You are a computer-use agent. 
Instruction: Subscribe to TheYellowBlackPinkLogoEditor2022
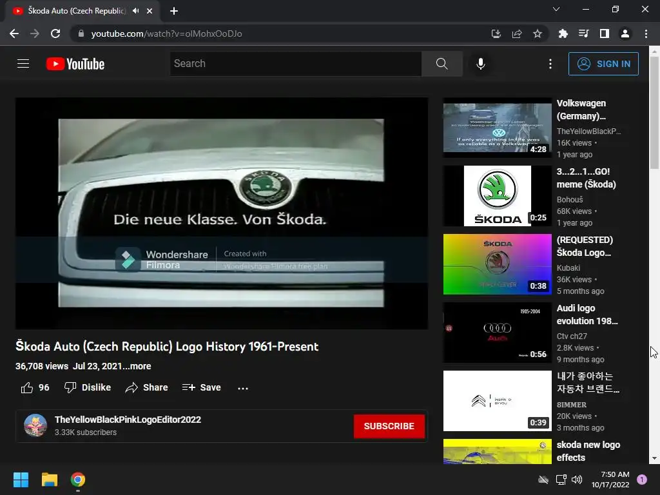389,426
